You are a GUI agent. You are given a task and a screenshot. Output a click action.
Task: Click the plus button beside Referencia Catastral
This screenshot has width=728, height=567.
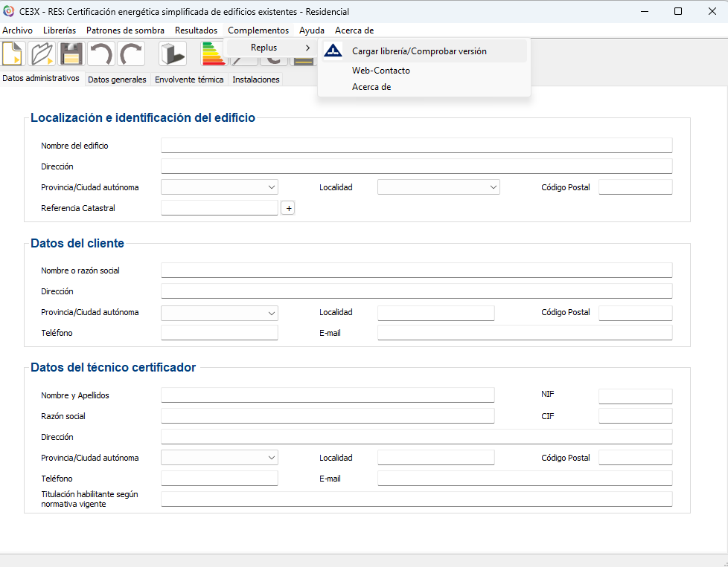[x=288, y=209]
